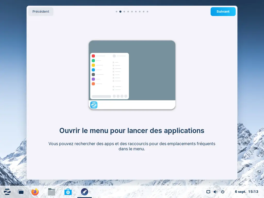Jump to the third page indicator dot
264x198 pixels.
pyautogui.click(x=124, y=12)
